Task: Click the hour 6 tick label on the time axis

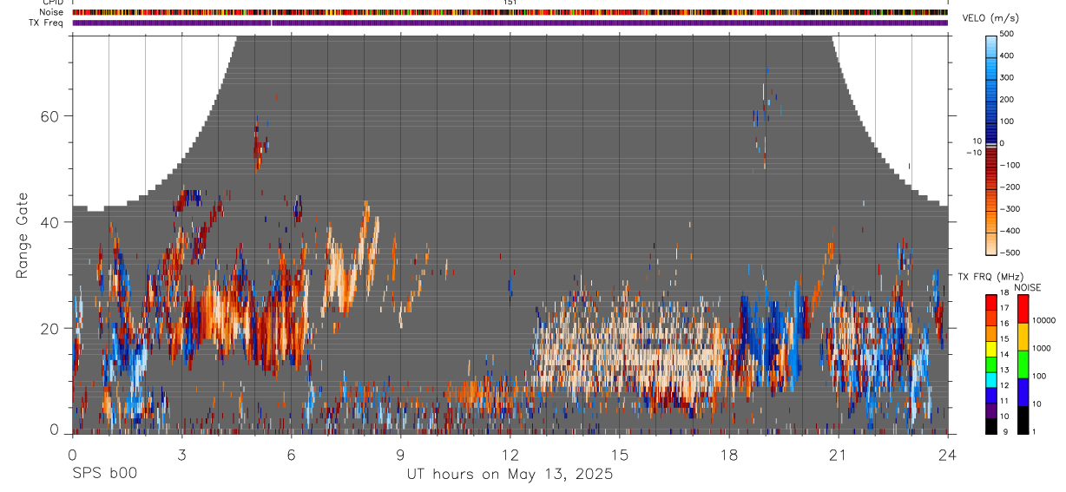Action: tap(291, 454)
